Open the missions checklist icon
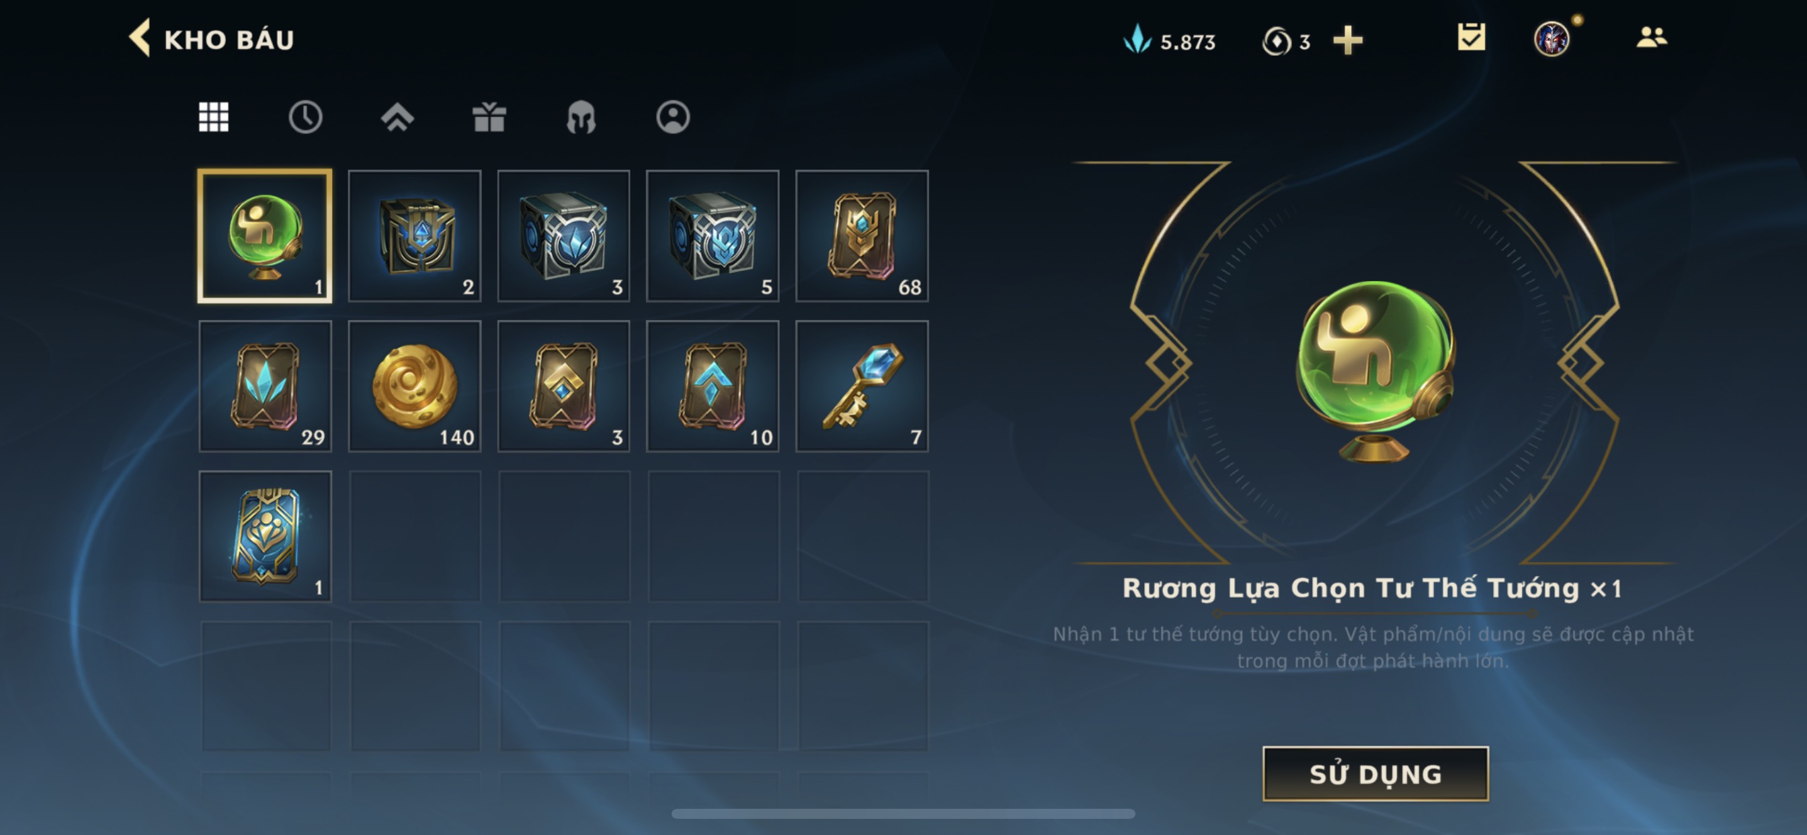The width and height of the screenshot is (1807, 835). (1471, 36)
